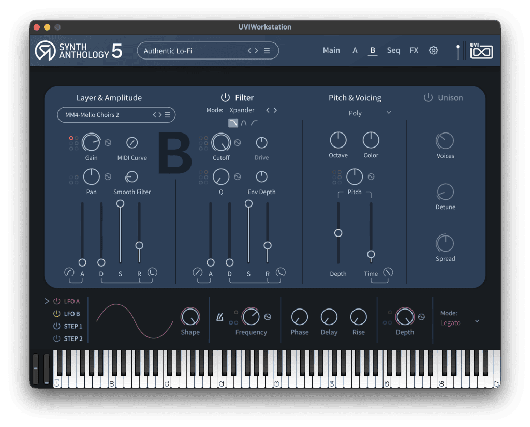The height and width of the screenshot is (427, 530).
Task: Select the low-pass filter shape icon
Action: pos(233,123)
